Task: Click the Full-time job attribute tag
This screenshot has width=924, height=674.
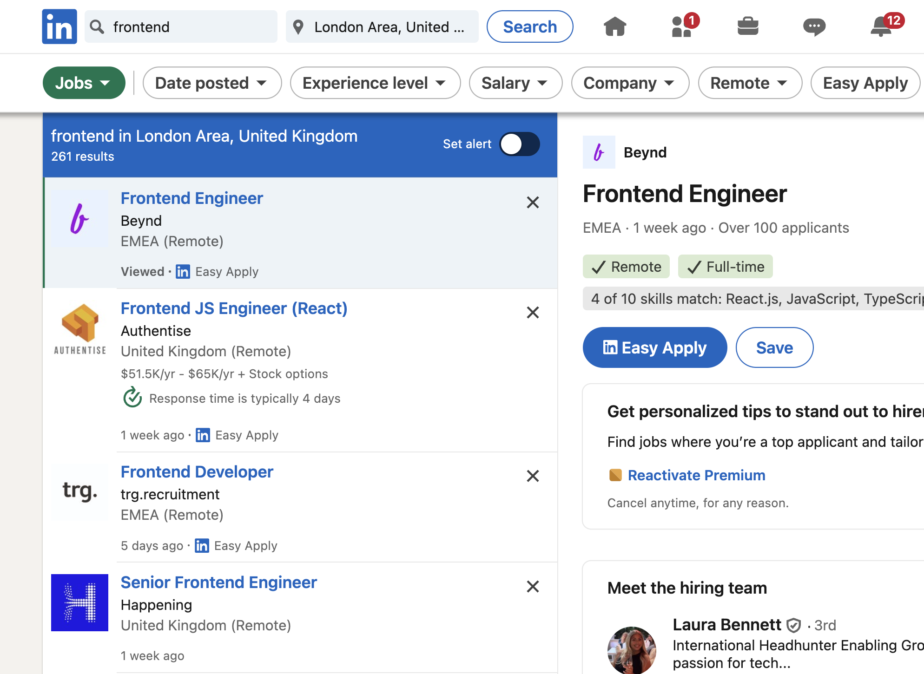Action: click(726, 267)
